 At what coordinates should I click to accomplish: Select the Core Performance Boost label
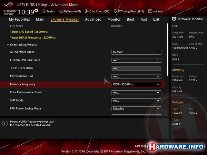(26, 92)
